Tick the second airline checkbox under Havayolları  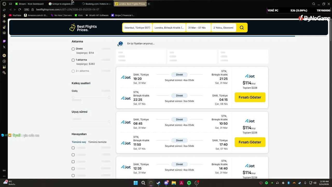pos(73,155)
